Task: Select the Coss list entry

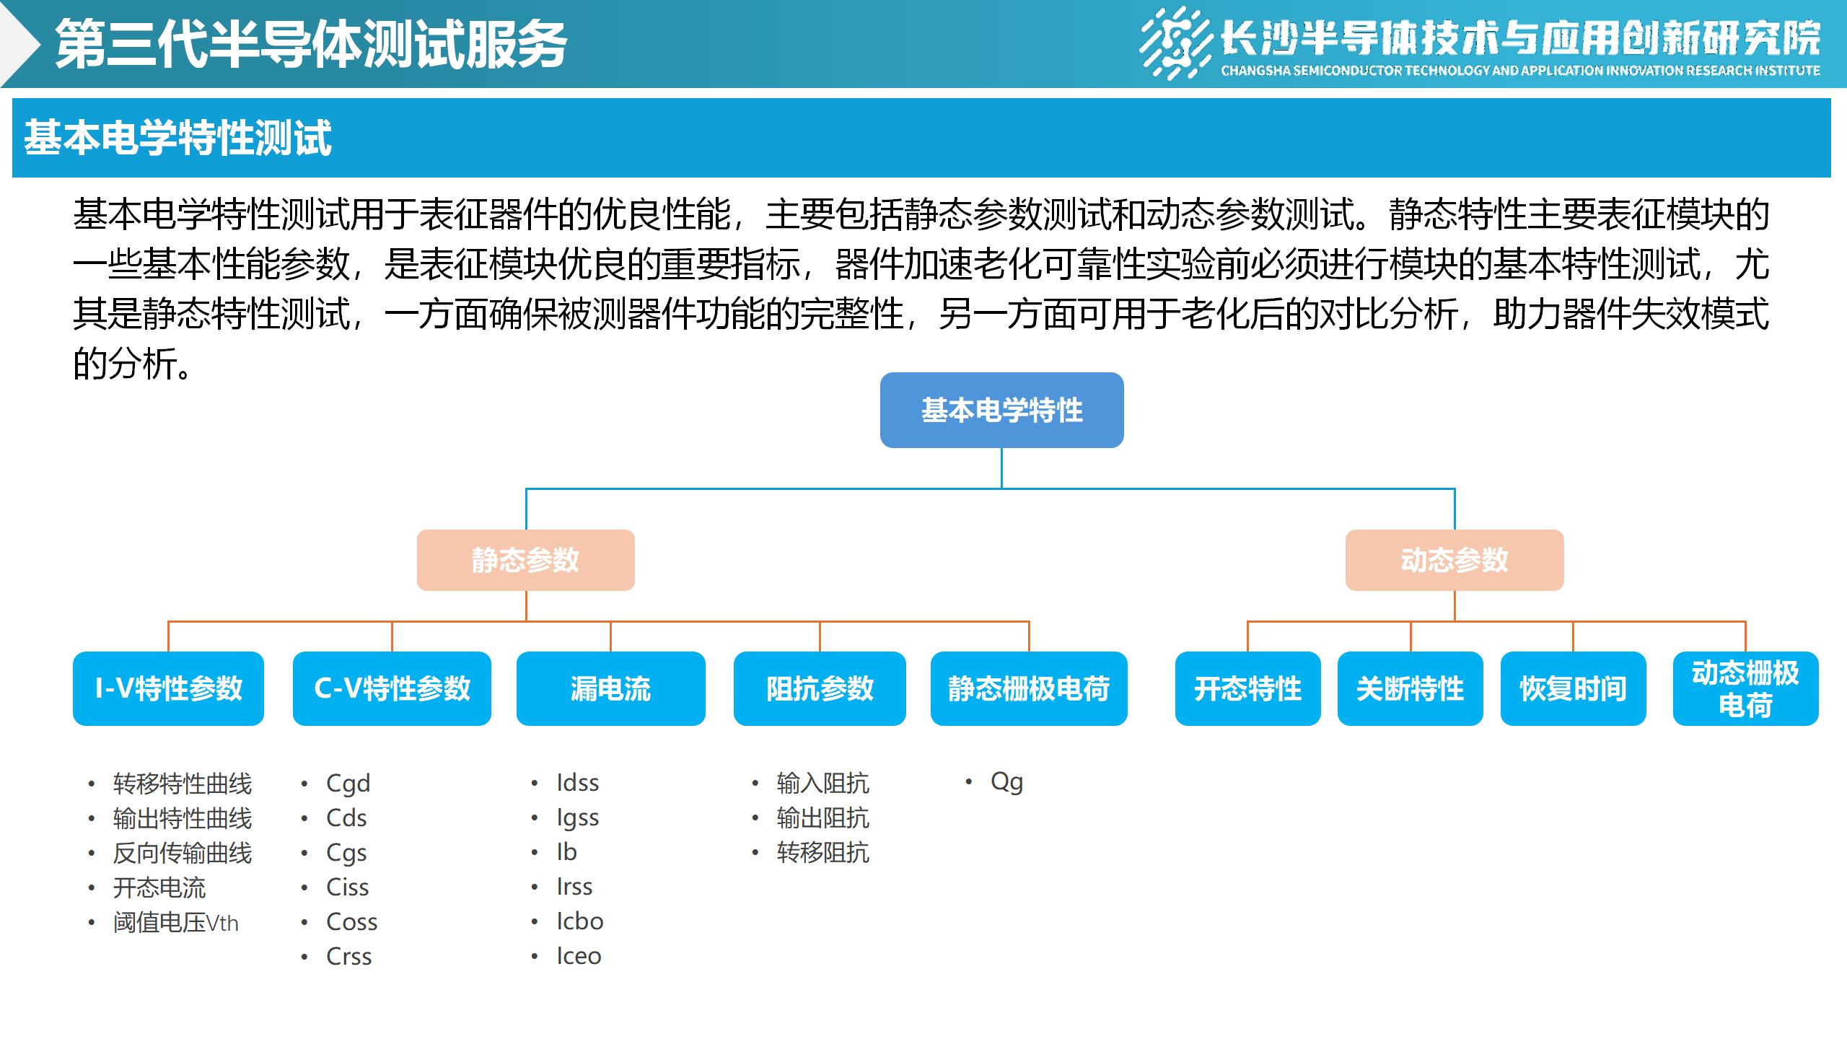Action: point(351,921)
